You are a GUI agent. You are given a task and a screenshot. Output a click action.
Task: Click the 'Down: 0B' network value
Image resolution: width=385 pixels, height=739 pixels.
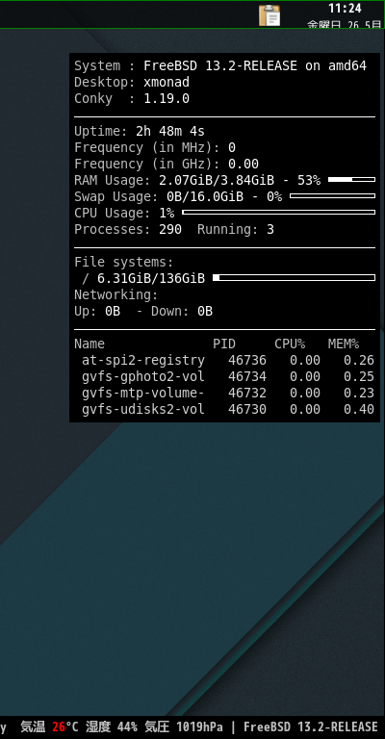pos(182,312)
